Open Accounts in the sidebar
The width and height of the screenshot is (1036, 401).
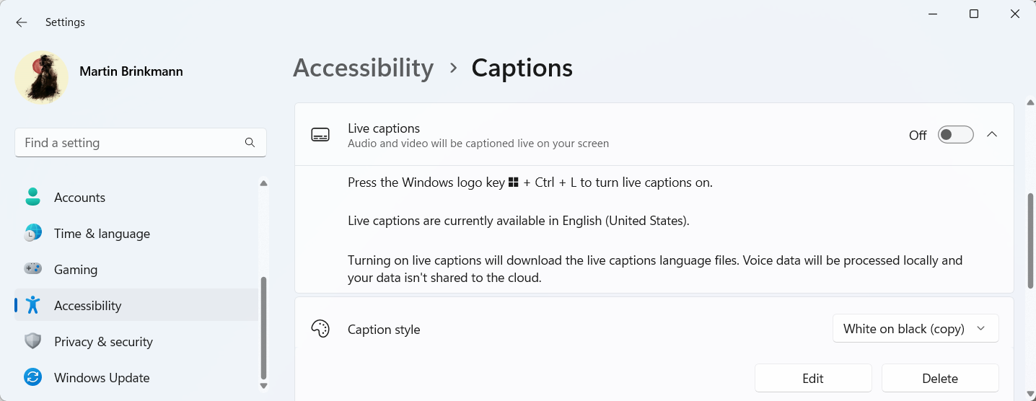click(x=136, y=198)
